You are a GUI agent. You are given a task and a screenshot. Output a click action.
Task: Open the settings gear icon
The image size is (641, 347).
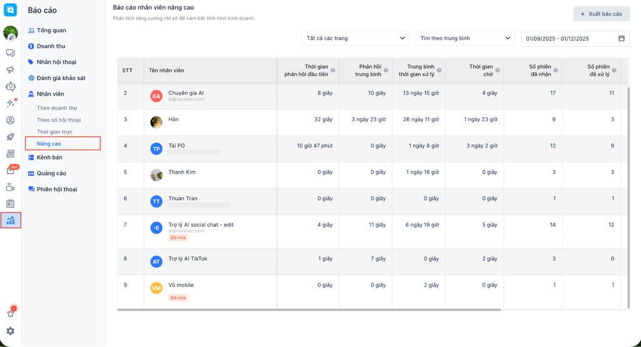10,331
